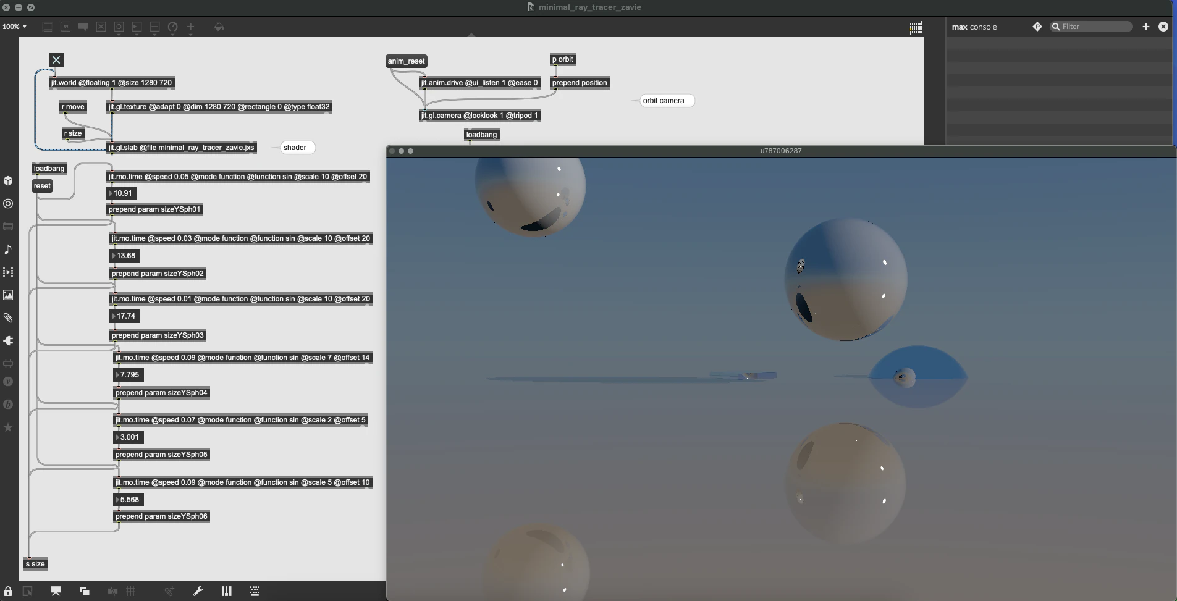Select the s size send object

click(36, 564)
